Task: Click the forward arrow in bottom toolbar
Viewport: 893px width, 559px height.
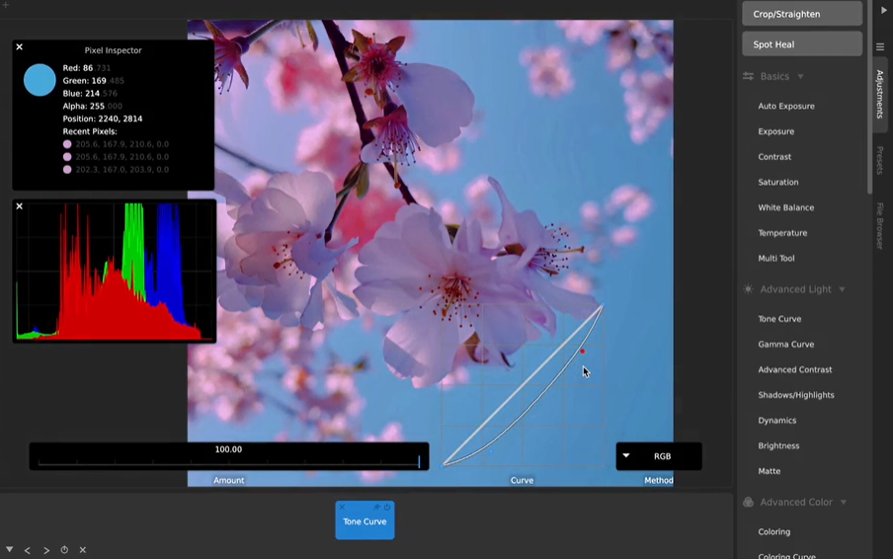Action: 45,550
